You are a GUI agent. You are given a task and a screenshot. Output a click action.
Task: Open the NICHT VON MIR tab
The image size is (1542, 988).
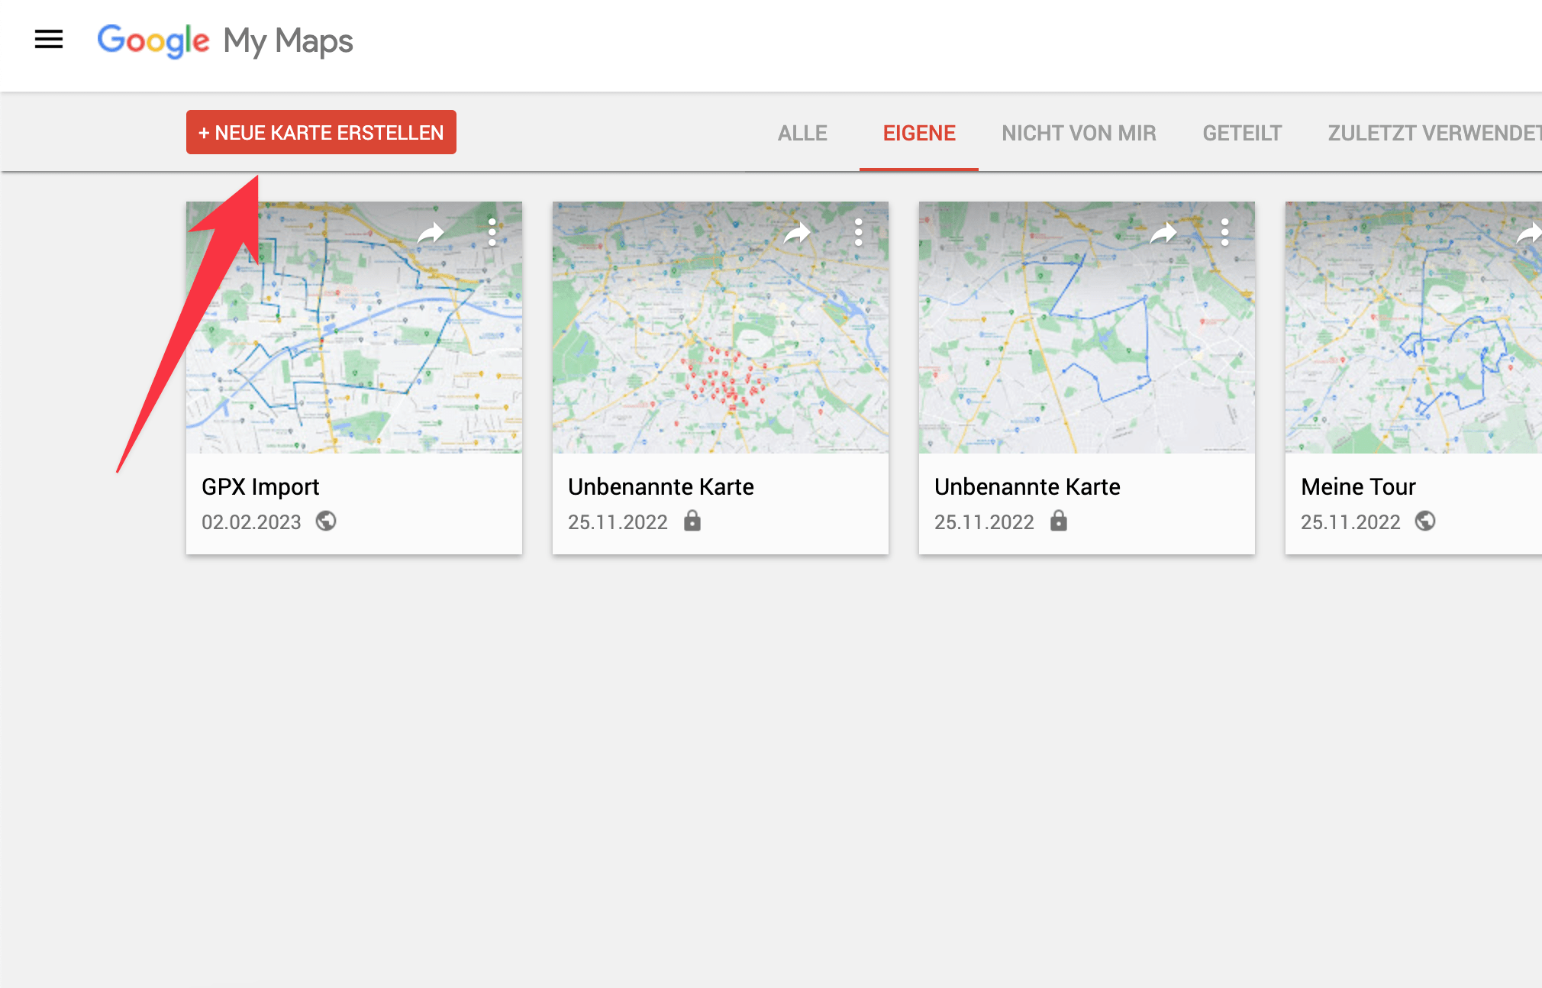click(x=1079, y=133)
